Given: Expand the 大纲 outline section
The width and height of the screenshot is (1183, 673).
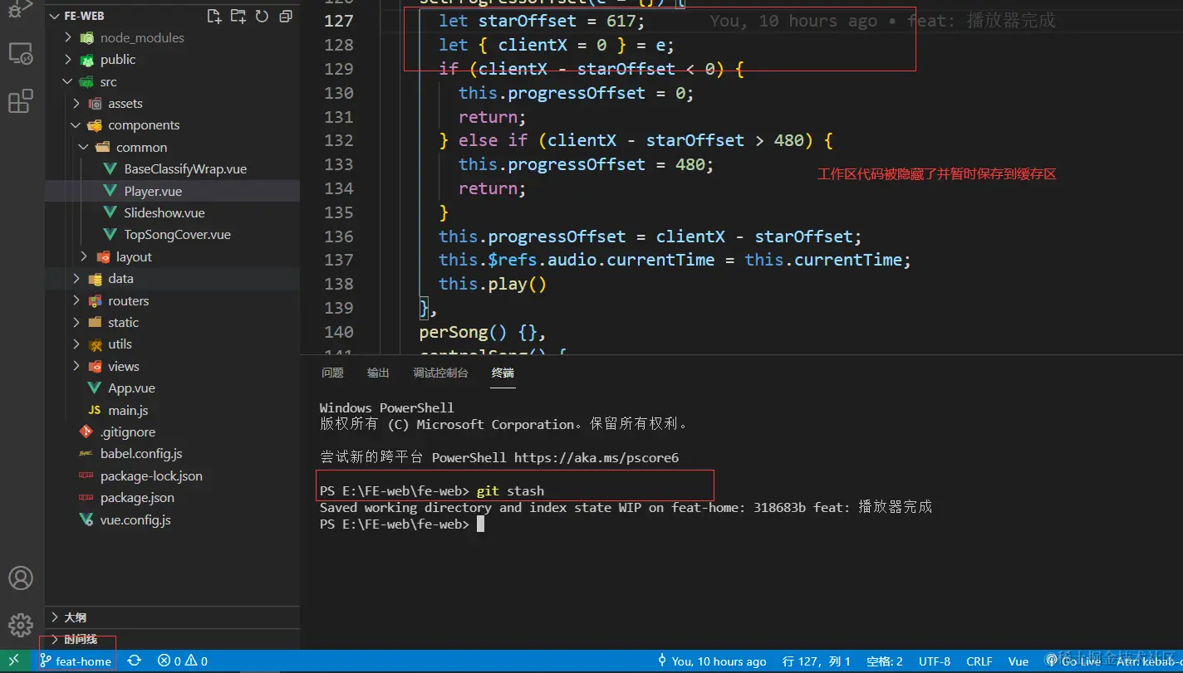Looking at the screenshot, I should (172, 617).
